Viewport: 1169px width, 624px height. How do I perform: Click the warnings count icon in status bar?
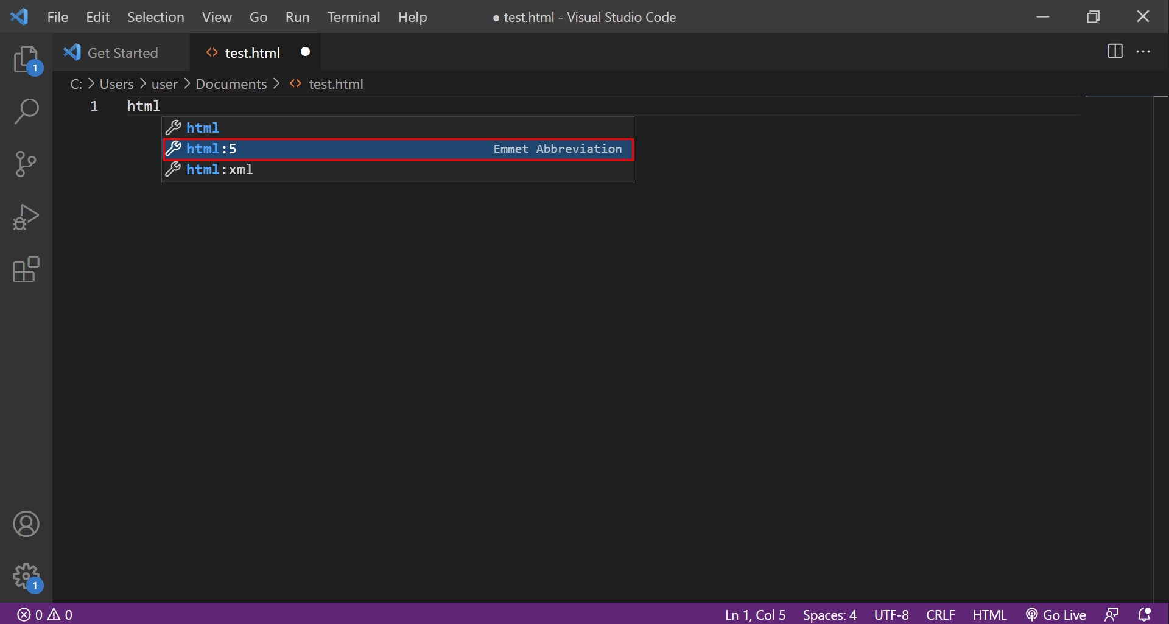(x=54, y=615)
